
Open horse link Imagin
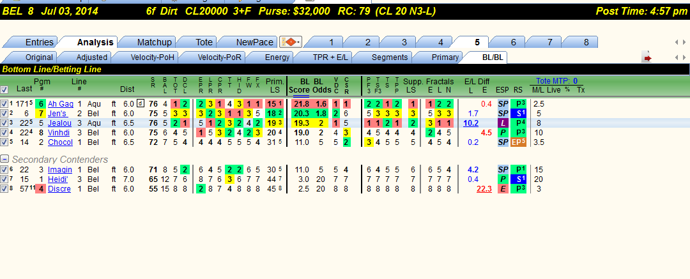tap(60, 169)
